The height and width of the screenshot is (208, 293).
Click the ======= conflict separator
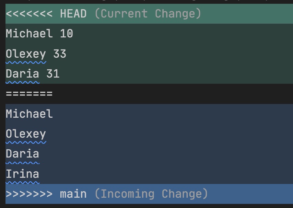coord(29,94)
